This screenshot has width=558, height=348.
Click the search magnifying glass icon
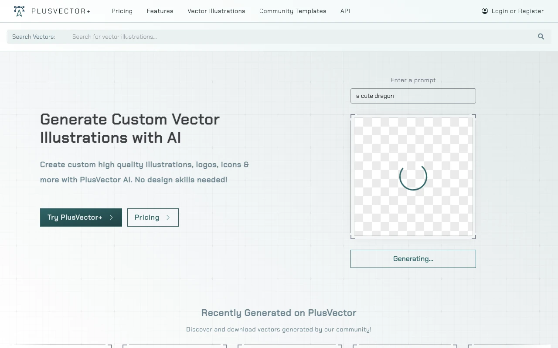541,37
